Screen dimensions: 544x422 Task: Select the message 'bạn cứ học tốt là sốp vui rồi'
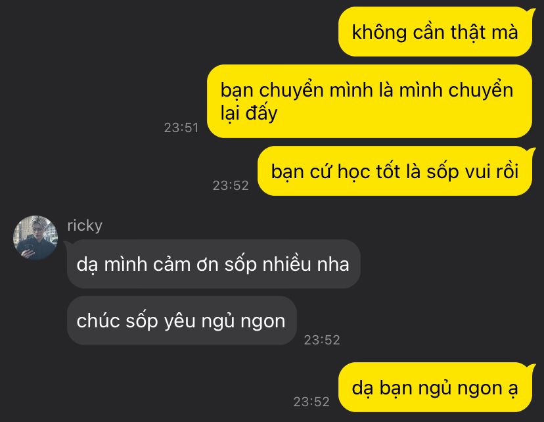pos(395,171)
